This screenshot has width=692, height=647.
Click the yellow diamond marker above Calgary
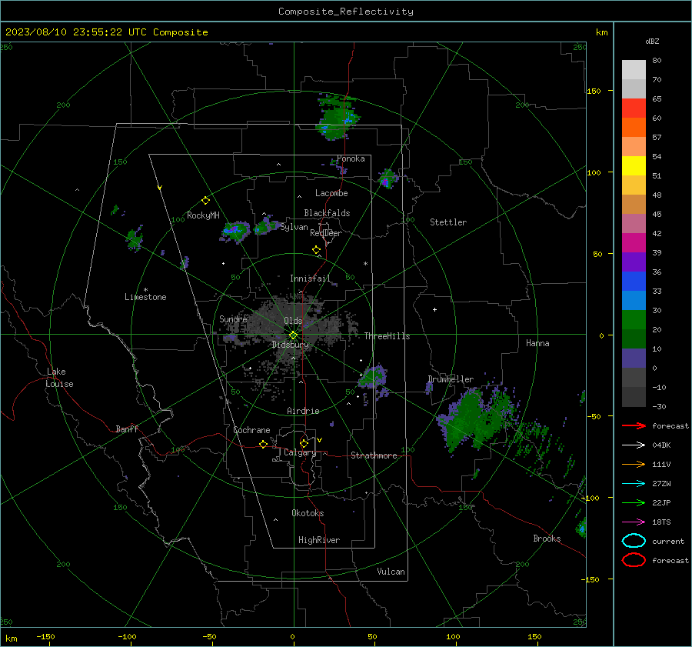(x=304, y=443)
